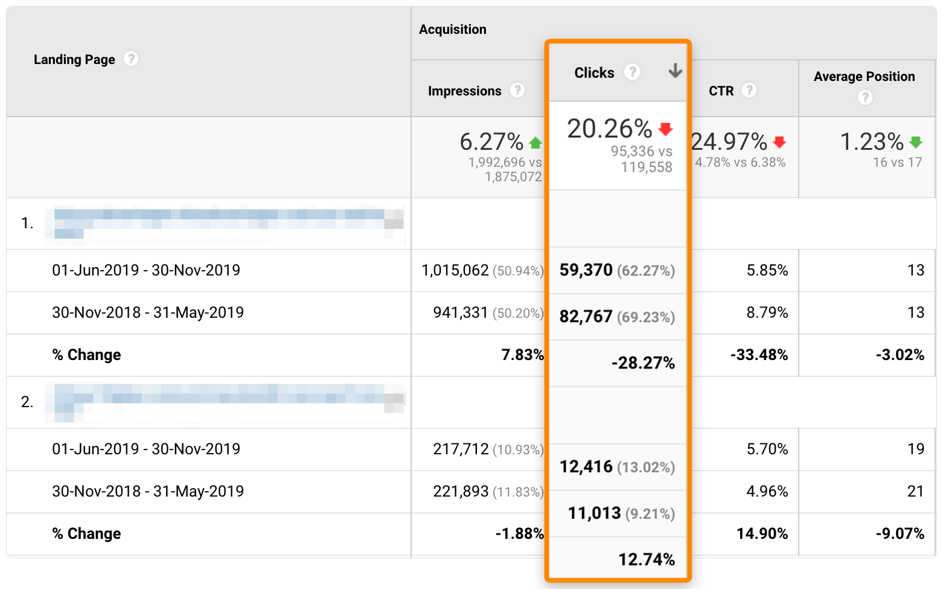The height and width of the screenshot is (589, 943).
Task: Open the Impressions help question mark
Action: tap(517, 91)
